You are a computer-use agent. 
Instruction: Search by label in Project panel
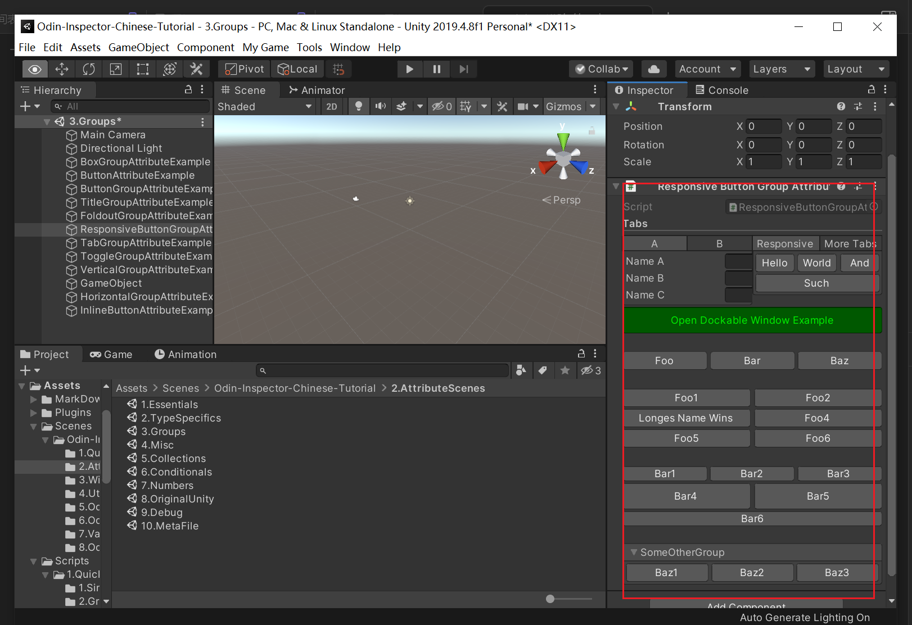(543, 370)
